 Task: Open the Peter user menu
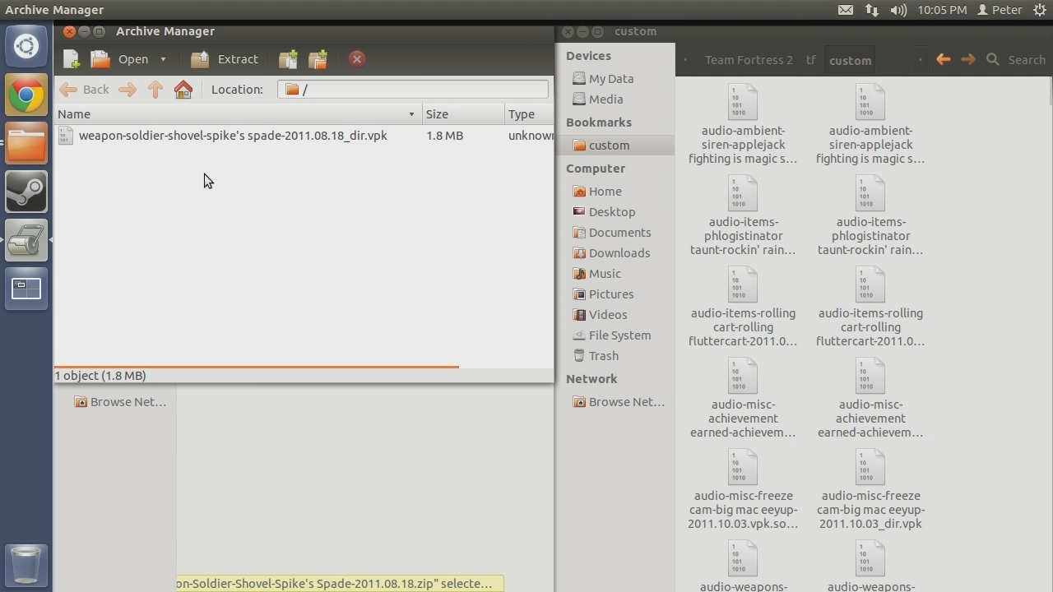pyautogui.click(x=1000, y=10)
